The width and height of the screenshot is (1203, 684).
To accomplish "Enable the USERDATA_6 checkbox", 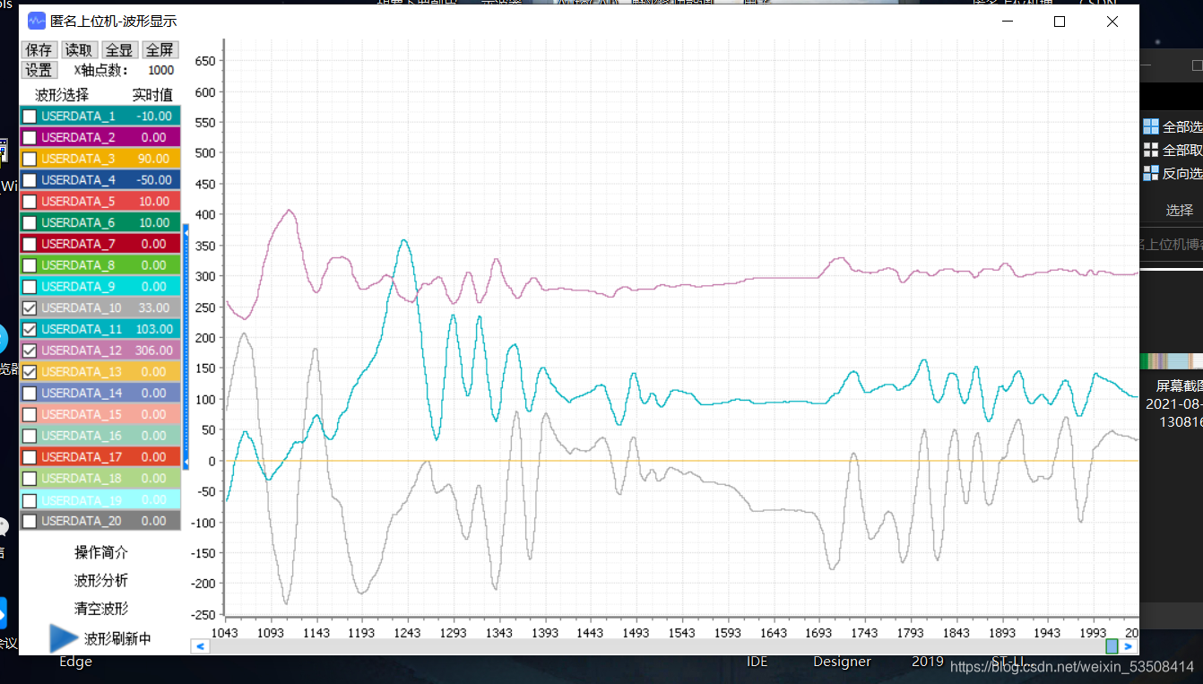I will click(x=30, y=222).
